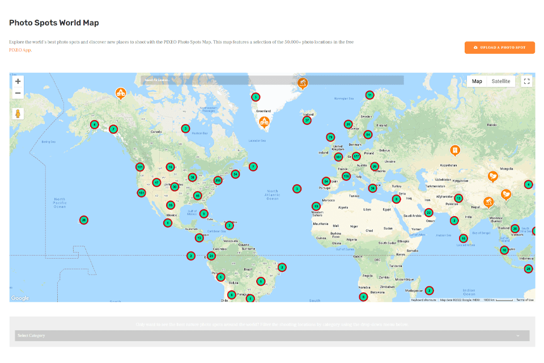544x363 pixels.
Task: Open the PIXEO App link
Action: [x=20, y=50]
